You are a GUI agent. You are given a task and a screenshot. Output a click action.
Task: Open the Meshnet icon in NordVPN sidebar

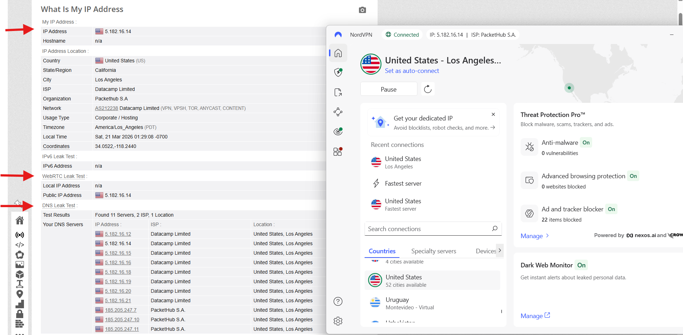338,112
